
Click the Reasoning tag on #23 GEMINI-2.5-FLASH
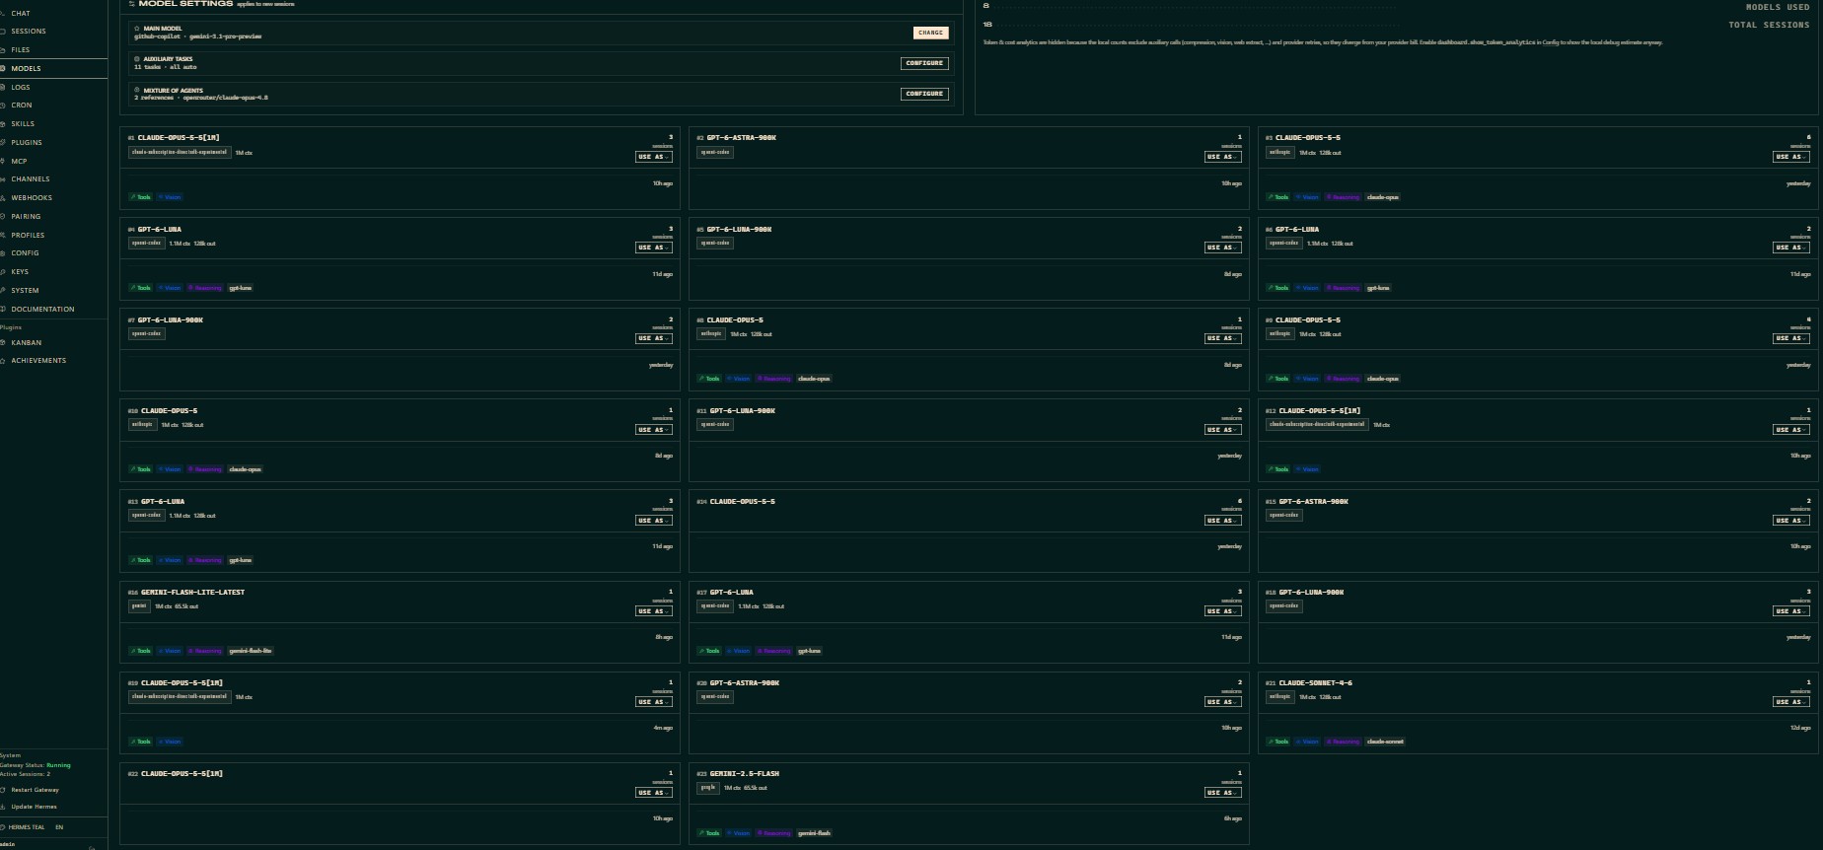pos(774,833)
